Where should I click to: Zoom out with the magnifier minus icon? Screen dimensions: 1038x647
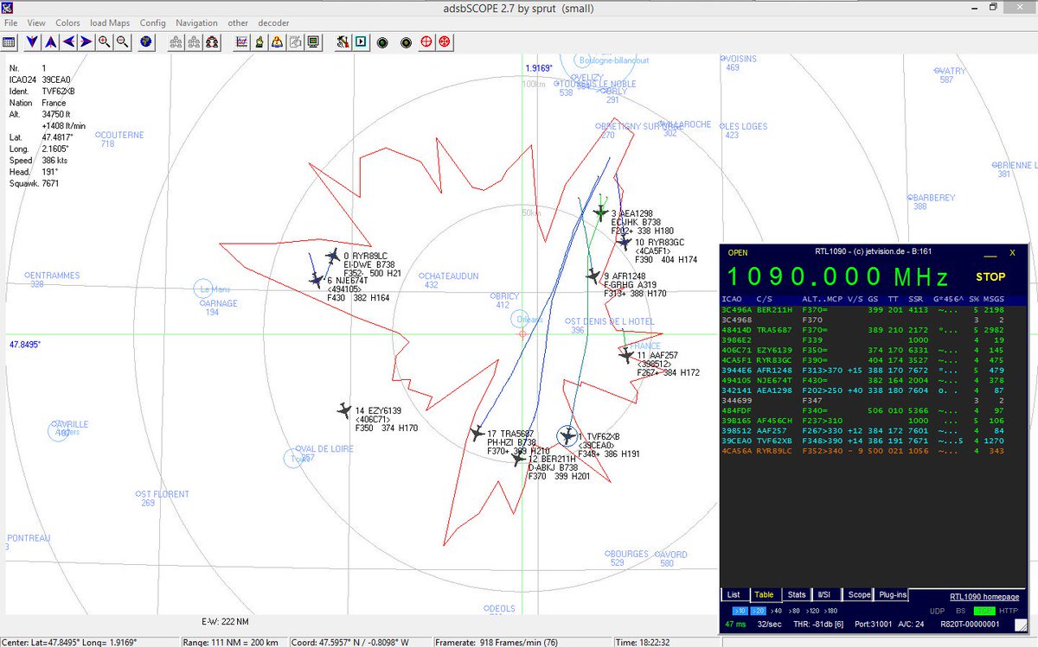123,41
